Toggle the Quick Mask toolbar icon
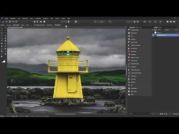The width and height of the screenshot is (179, 134). click(76, 22)
